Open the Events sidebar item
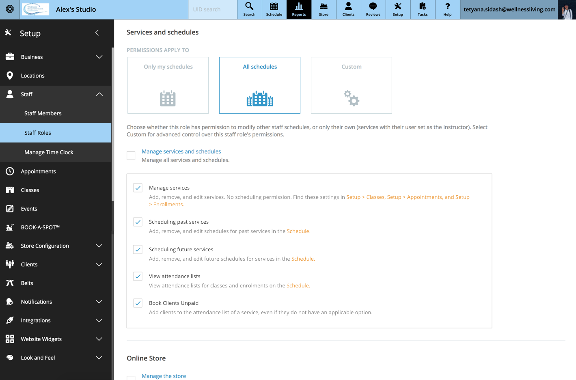This screenshot has height=380, width=576. (56, 209)
